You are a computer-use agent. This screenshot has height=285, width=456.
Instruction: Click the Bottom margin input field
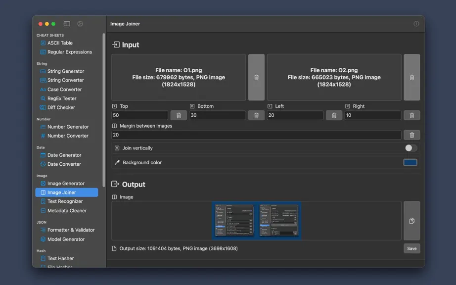pos(217,115)
